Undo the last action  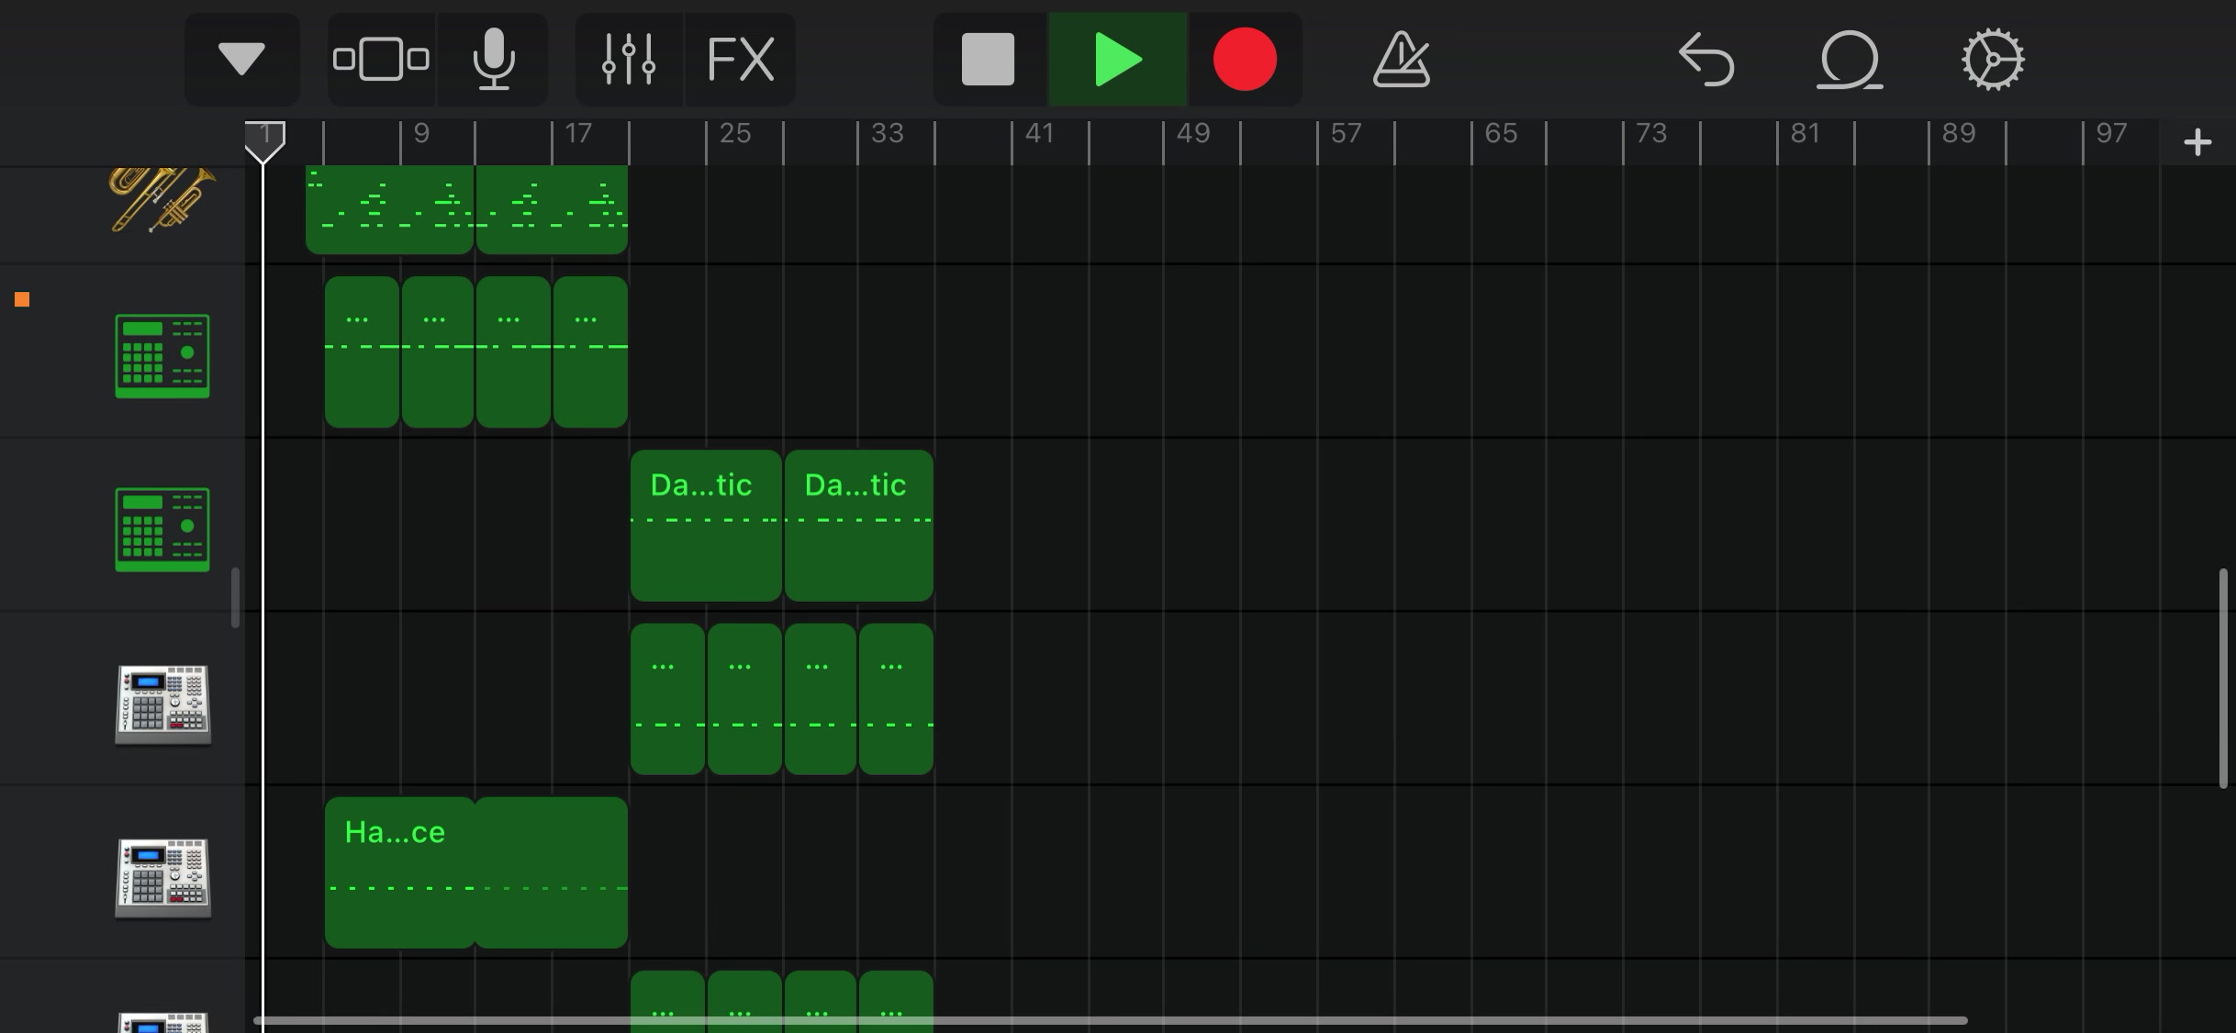click(x=1706, y=60)
